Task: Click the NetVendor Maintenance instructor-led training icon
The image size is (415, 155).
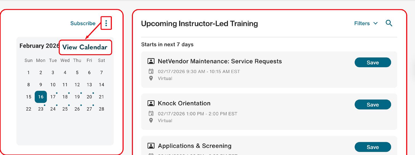Action: coord(151,61)
